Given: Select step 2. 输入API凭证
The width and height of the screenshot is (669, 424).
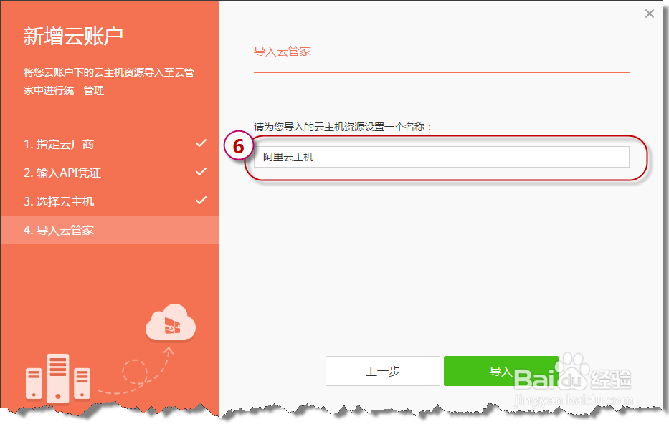Looking at the screenshot, I should (62, 173).
